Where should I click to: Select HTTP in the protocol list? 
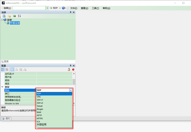[54, 115]
